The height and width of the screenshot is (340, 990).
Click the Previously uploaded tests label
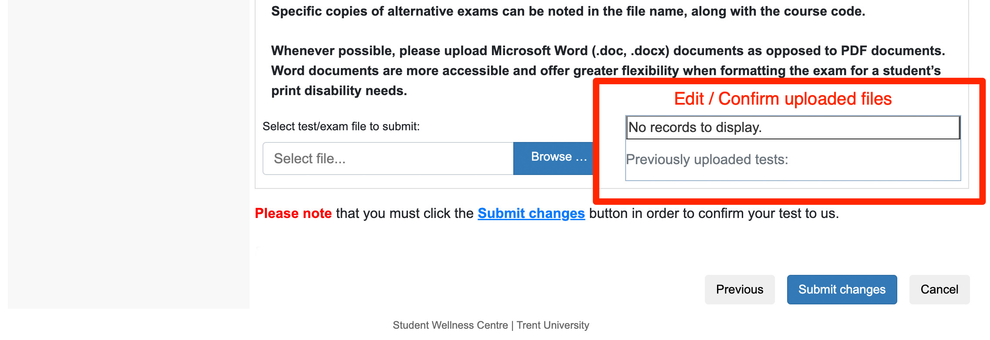(x=707, y=160)
